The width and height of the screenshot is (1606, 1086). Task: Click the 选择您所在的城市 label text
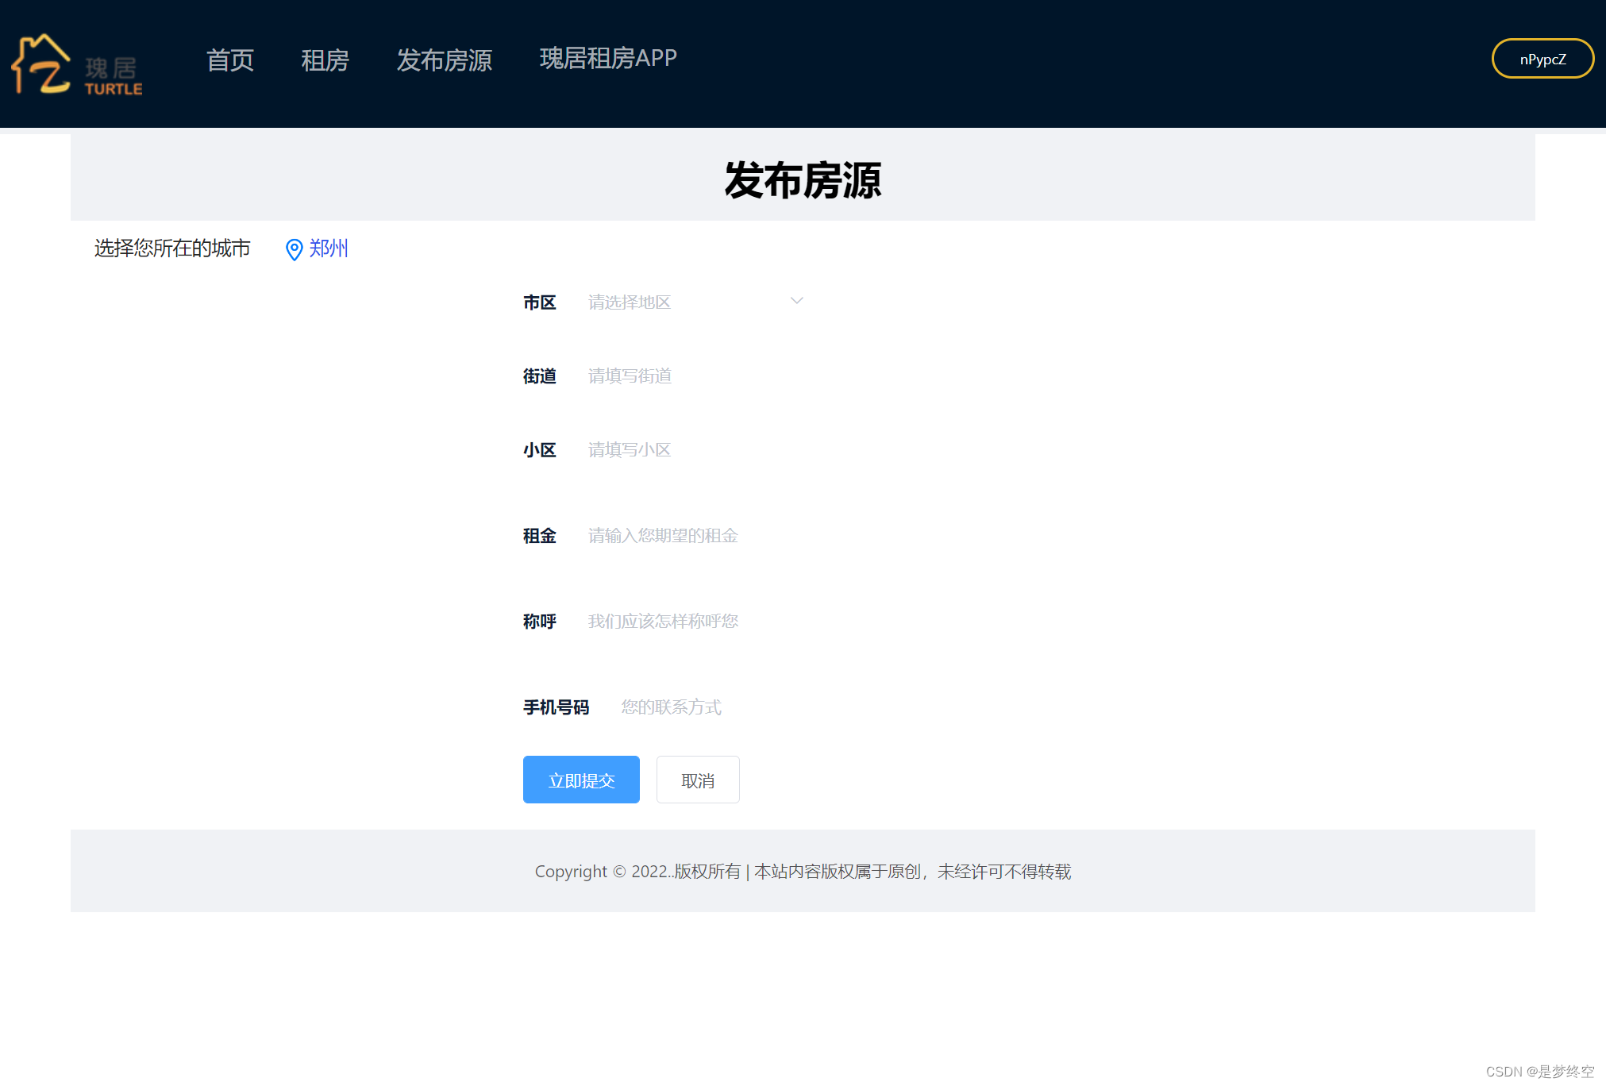(x=172, y=248)
